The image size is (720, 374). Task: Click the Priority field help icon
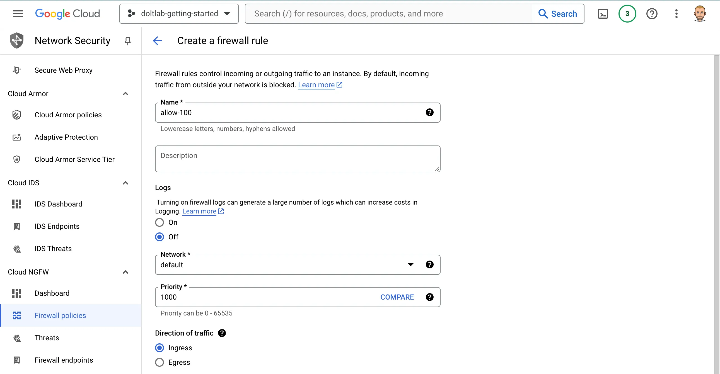click(429, 297)
